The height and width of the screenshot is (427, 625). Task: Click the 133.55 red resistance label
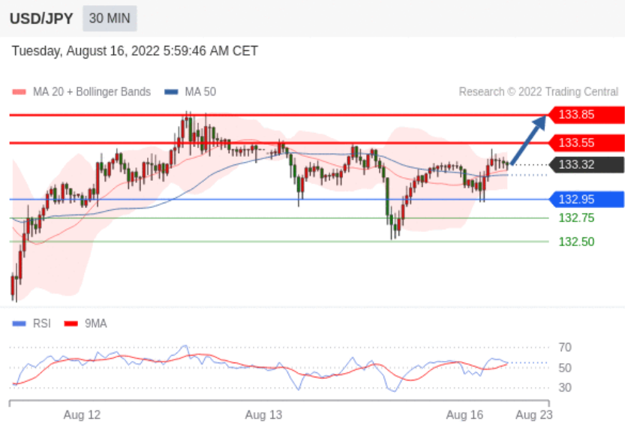pyautogui.click(x=587, y=143)
